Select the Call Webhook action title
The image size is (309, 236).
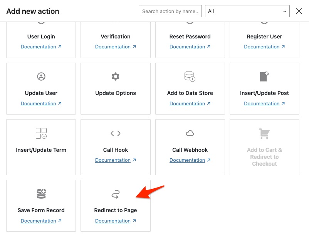[190, 150]
